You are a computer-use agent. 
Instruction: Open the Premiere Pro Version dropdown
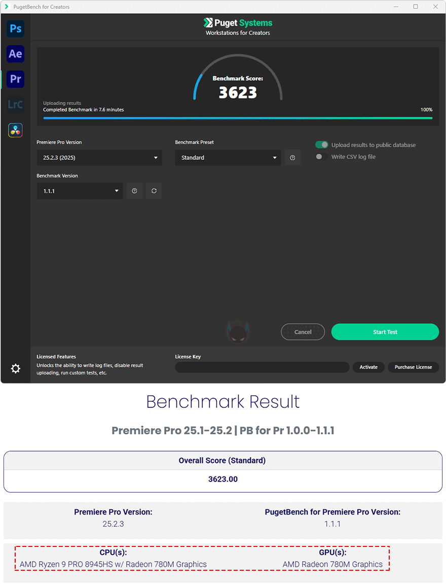pyautogui.click(x=99, y=158)
